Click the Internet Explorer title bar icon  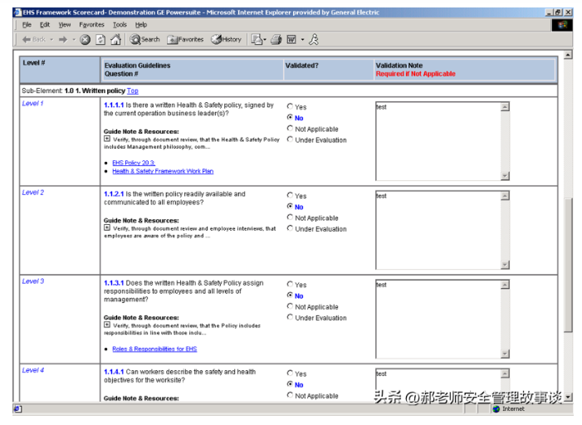(x=17, y=12)
